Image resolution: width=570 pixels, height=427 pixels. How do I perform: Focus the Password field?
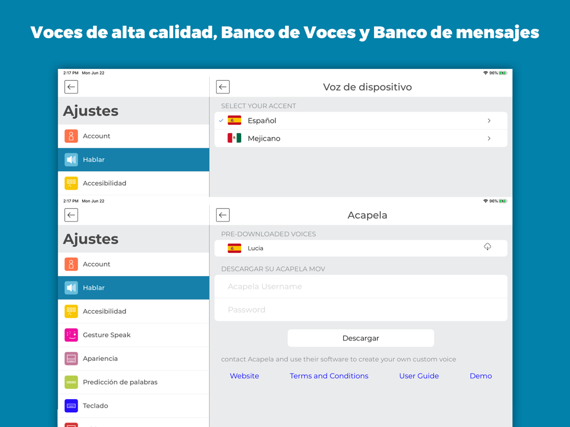click(x=361, y=310)
